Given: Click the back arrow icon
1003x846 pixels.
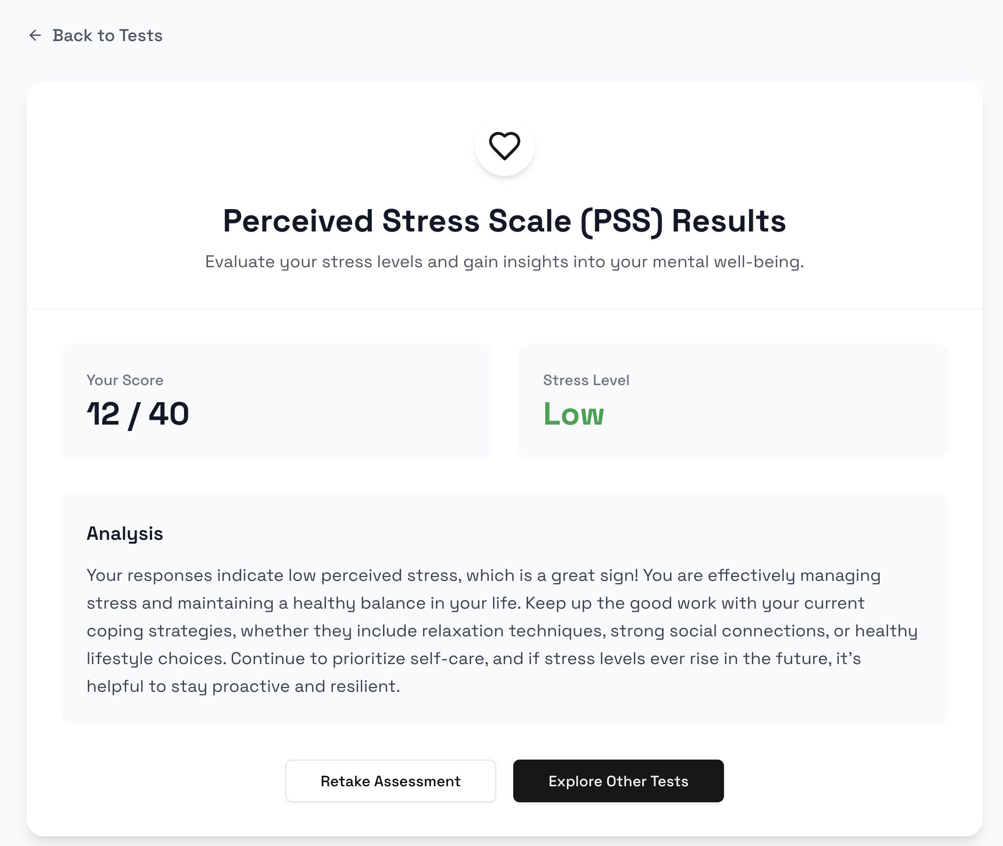Looking at the screenshot, I should click(x=35, y=36).
